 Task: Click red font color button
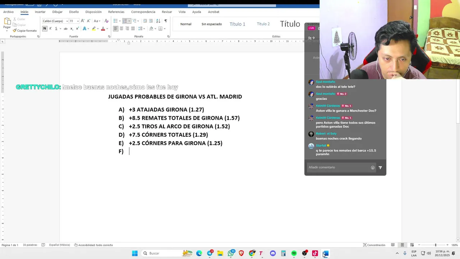(103, 28)
